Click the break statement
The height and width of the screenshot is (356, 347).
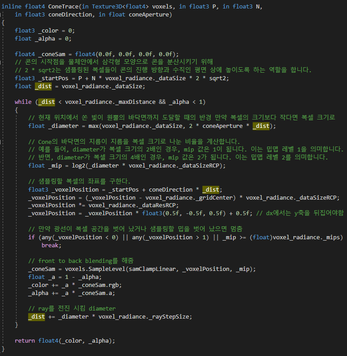click(51, 246)
